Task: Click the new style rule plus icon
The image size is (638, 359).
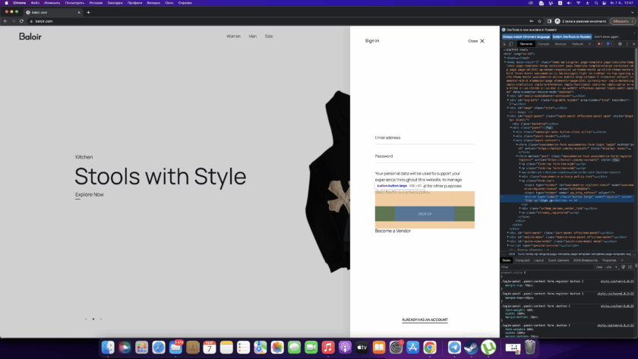Action: point(617,267)
